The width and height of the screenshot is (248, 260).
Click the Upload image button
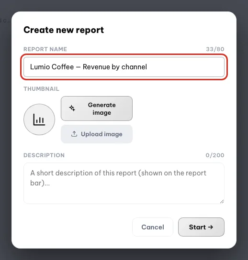97,134
